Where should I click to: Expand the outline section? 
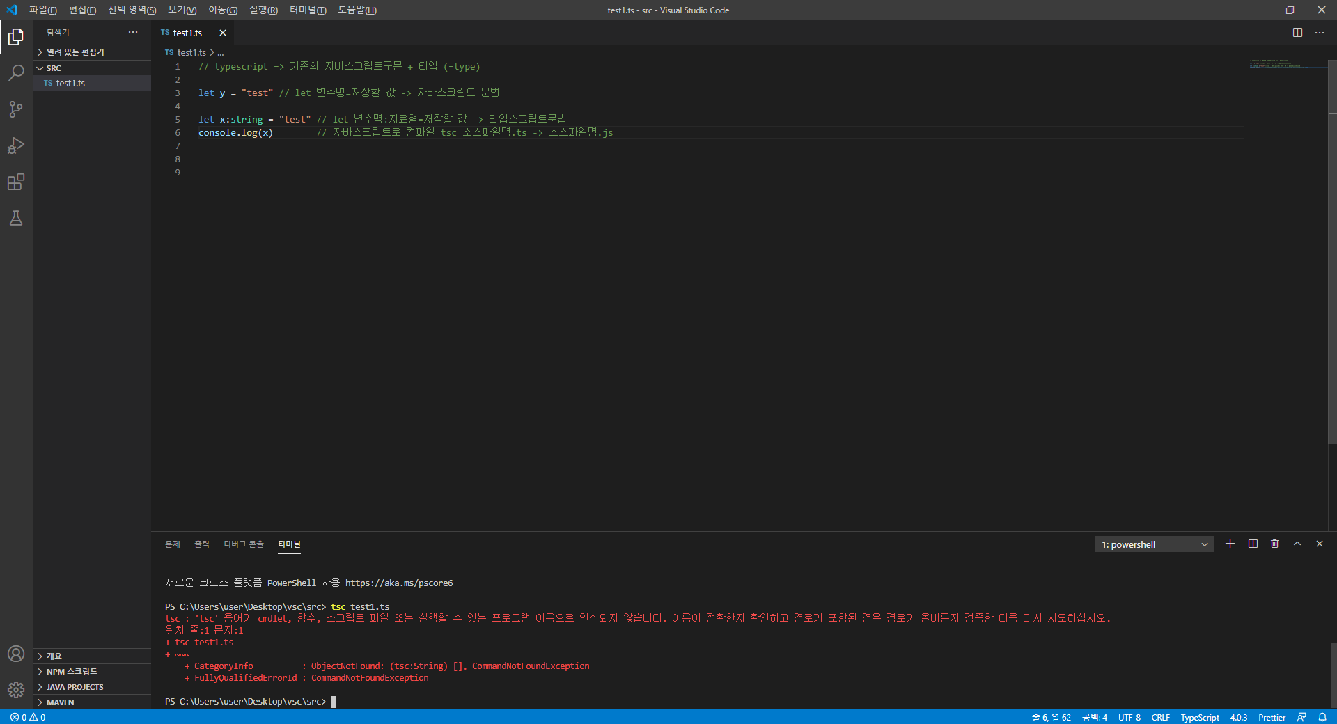click(92, 656)
